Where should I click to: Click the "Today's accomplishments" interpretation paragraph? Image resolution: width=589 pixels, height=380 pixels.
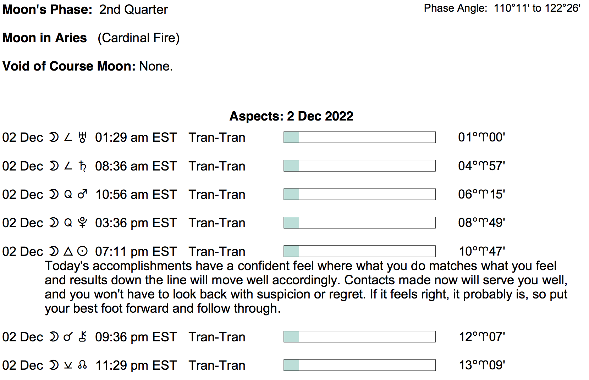(305, 287)
